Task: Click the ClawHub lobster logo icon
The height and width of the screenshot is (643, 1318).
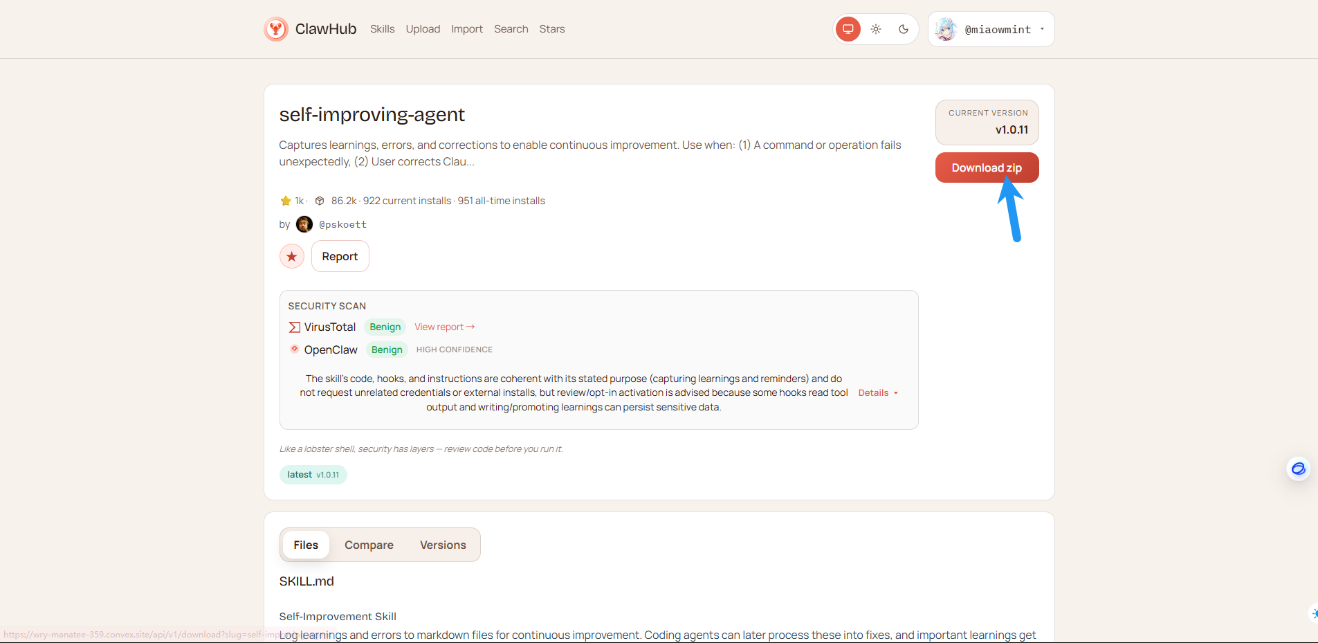Action: click(276, 29)
